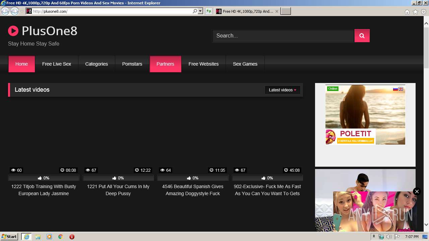Open the address bar history dropdown arrow
Image resolution: width=429 pixels, height=241 pixels.
200,11
